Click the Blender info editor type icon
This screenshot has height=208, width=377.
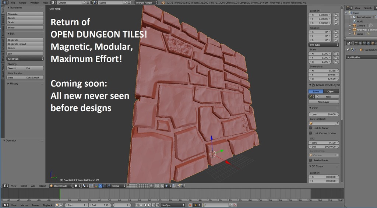[x=5, y=3]
